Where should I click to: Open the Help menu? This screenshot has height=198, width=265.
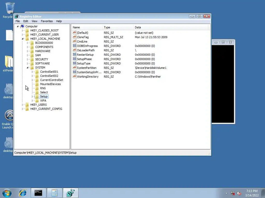(x=59, y=21)
